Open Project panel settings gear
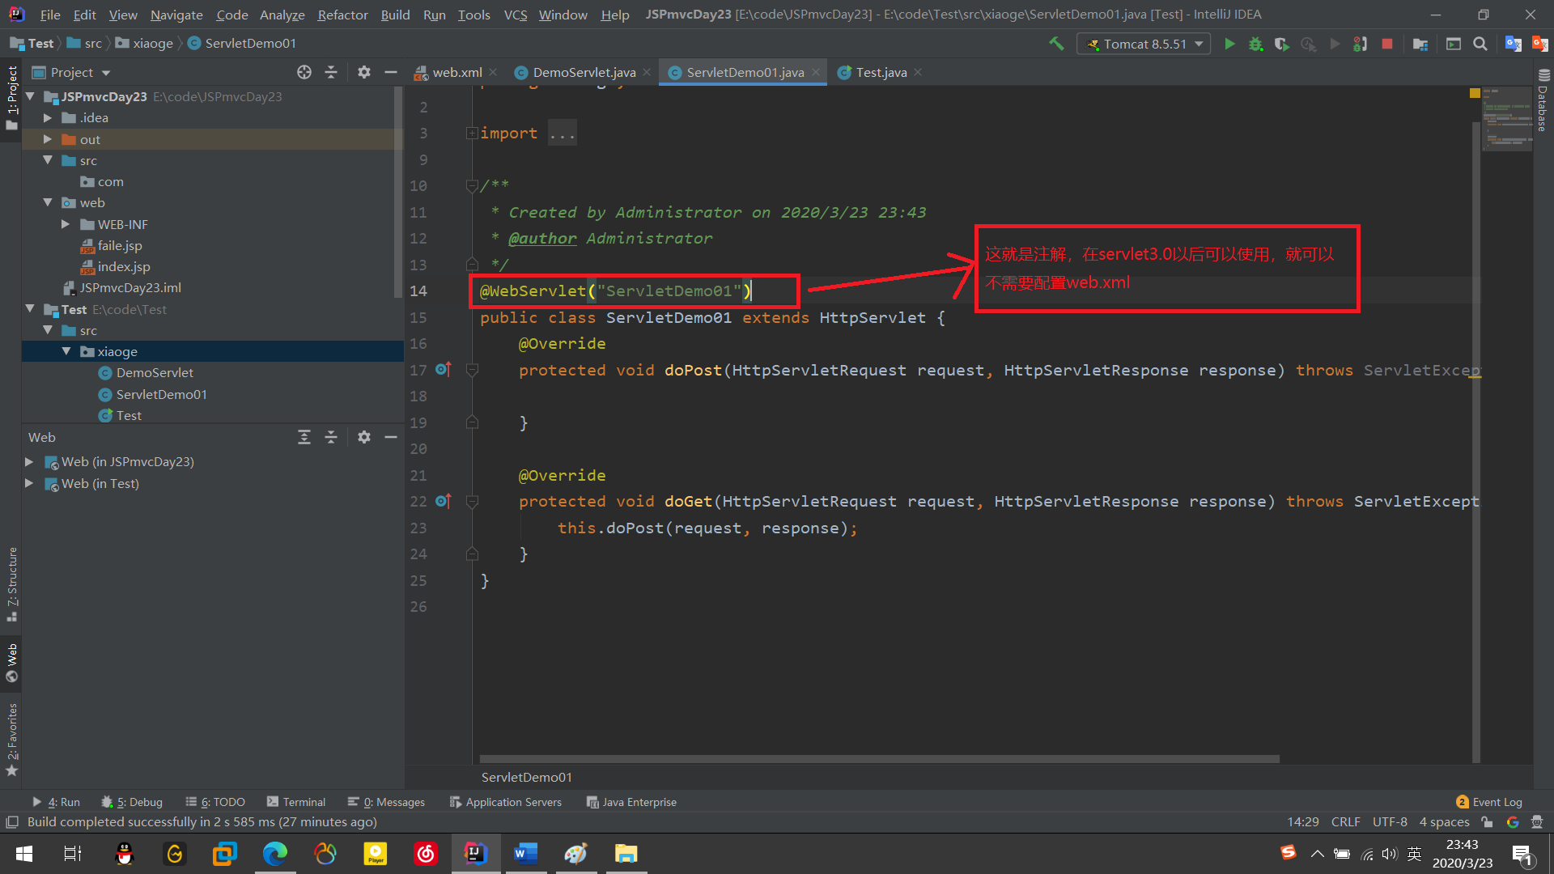Viewport: 1554px width, 874px height. click(x=364, y=72)
